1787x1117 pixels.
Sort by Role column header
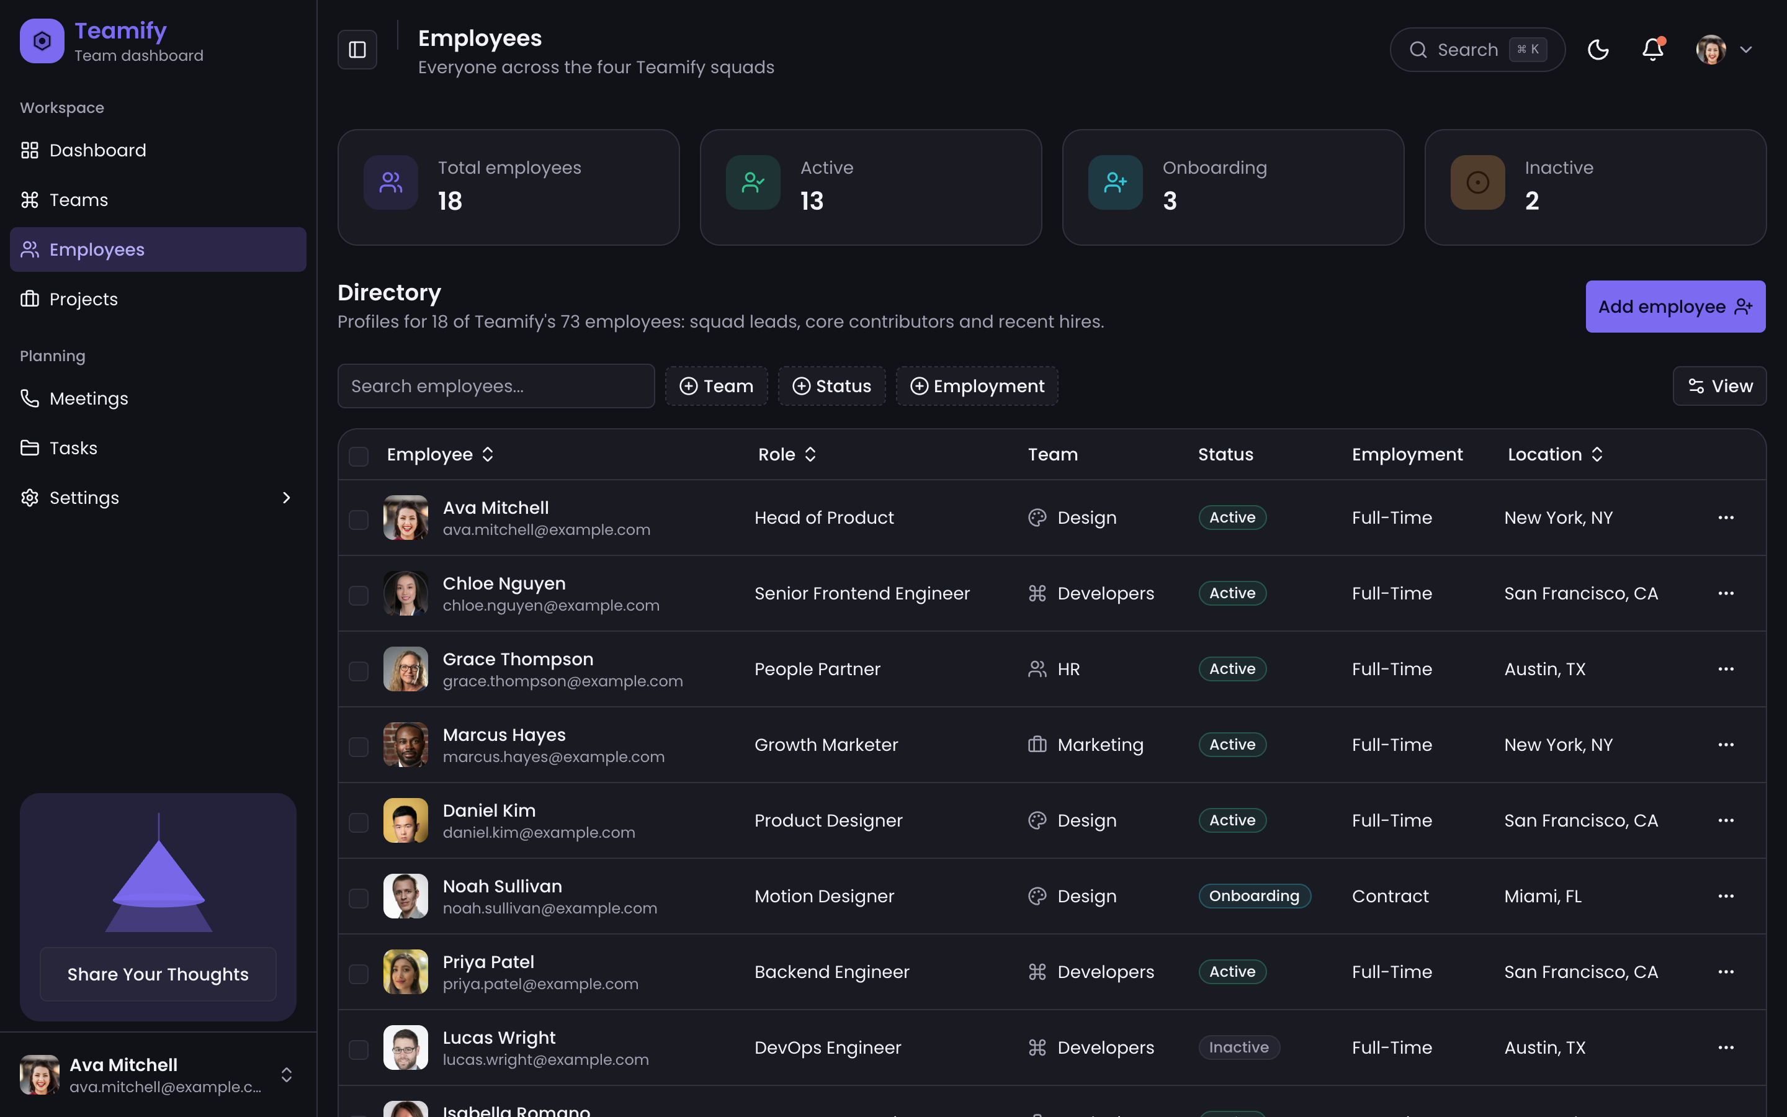click(787, 454)
